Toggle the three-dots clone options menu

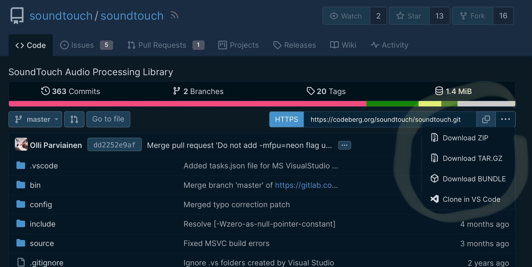506,119
